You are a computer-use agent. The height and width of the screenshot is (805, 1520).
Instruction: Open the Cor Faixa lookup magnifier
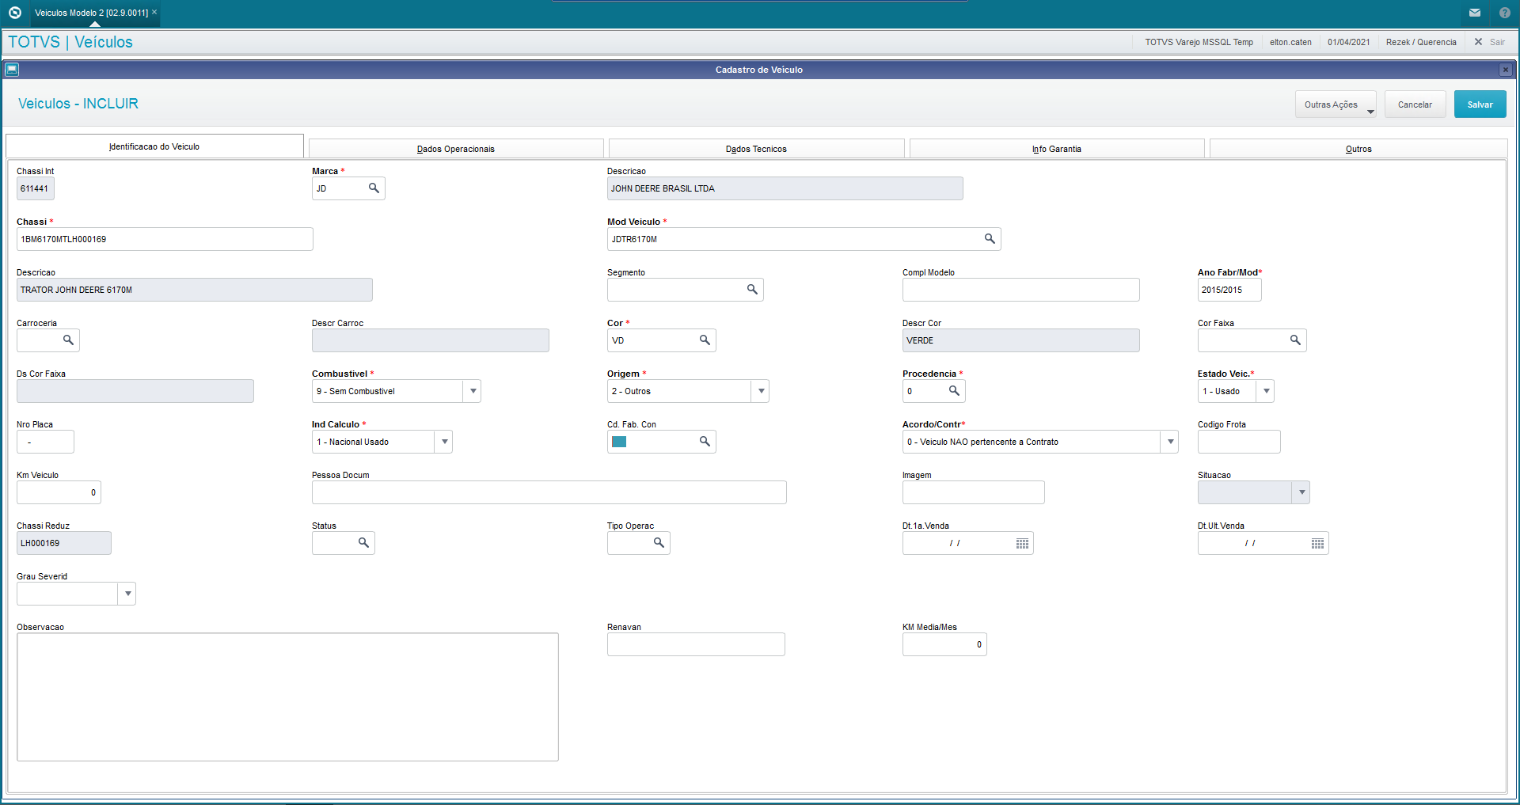click(1295, 340)
